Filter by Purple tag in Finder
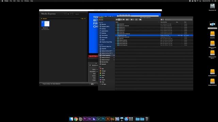Viewport: 218px width, 122px height. coord(103,80)
